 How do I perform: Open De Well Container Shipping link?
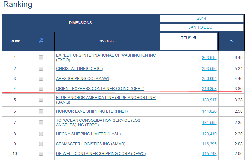(101, 154)
